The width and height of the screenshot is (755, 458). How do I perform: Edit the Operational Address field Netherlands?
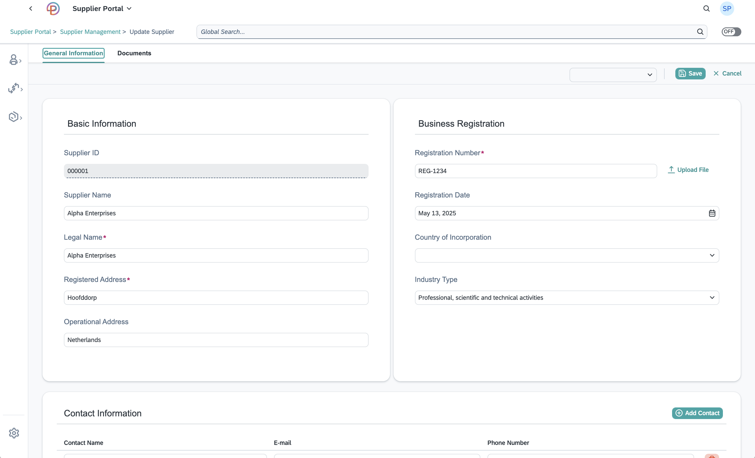216,340
